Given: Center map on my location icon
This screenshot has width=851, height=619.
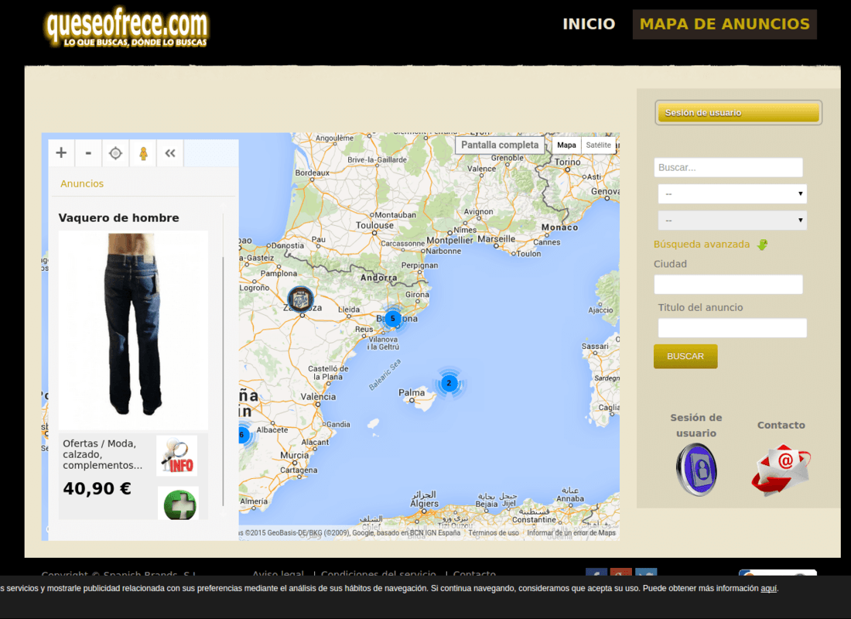Looking at the screenshot, I should (x=115, y=153).
